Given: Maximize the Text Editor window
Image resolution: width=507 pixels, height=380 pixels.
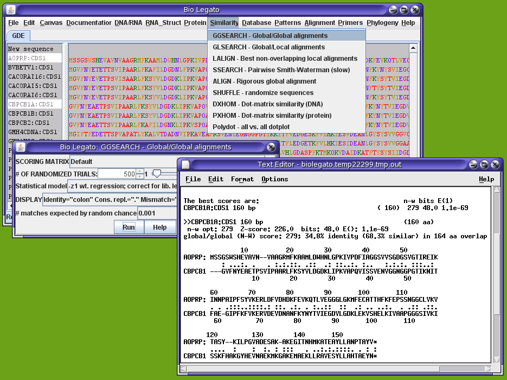Looking at the screenshot, I should pyautogui.click(x=484, y=164).
